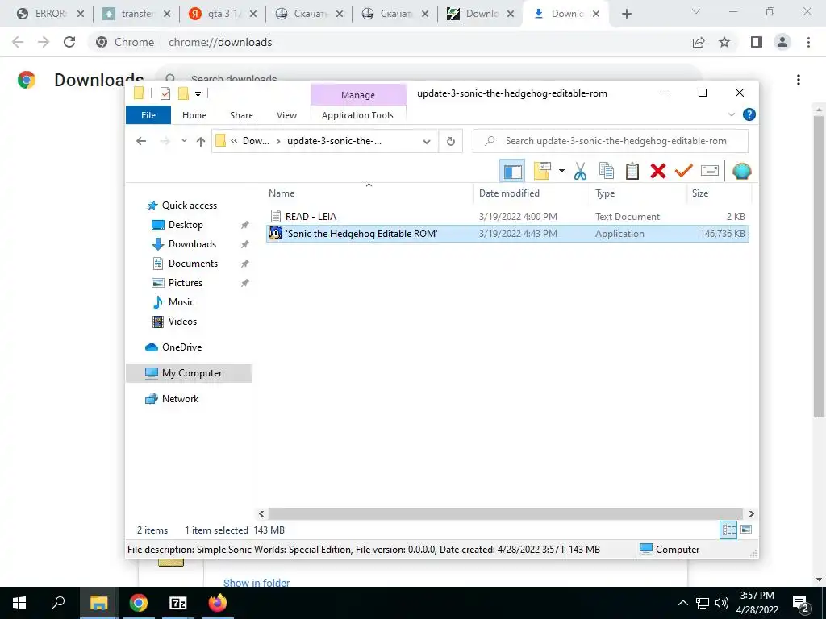Open Desktop in navigation pane

click(186, 225)
